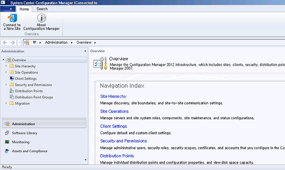Select Distribution Point Groups label in tree

34,97
